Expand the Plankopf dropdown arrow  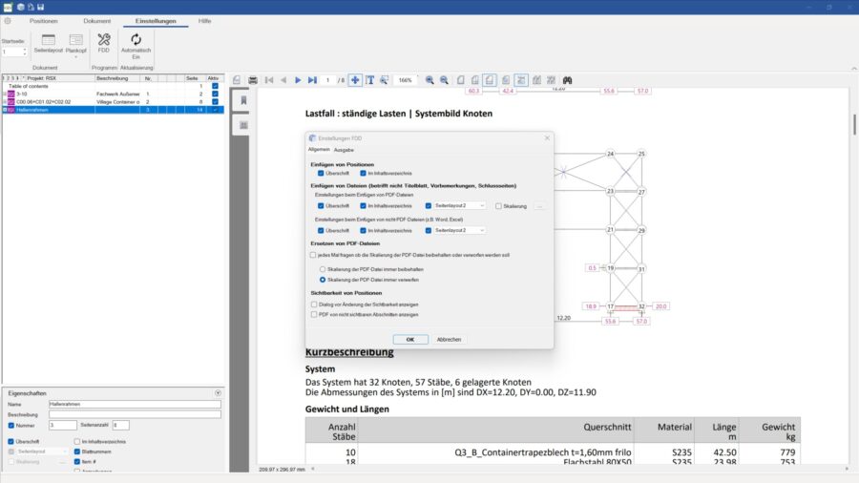[x=74, y=56]
